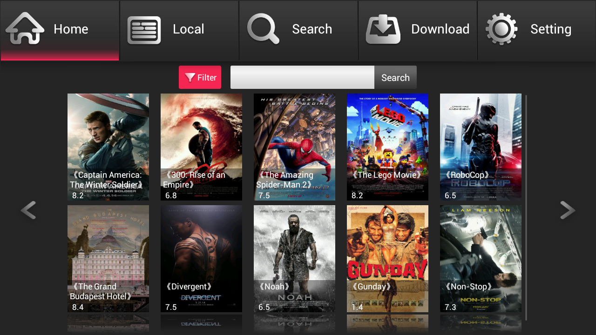The height and width of the screenshot is (335, 596).
Task: Click the 《300: Rise of an Empire》 title
Action: click(194, 180)
